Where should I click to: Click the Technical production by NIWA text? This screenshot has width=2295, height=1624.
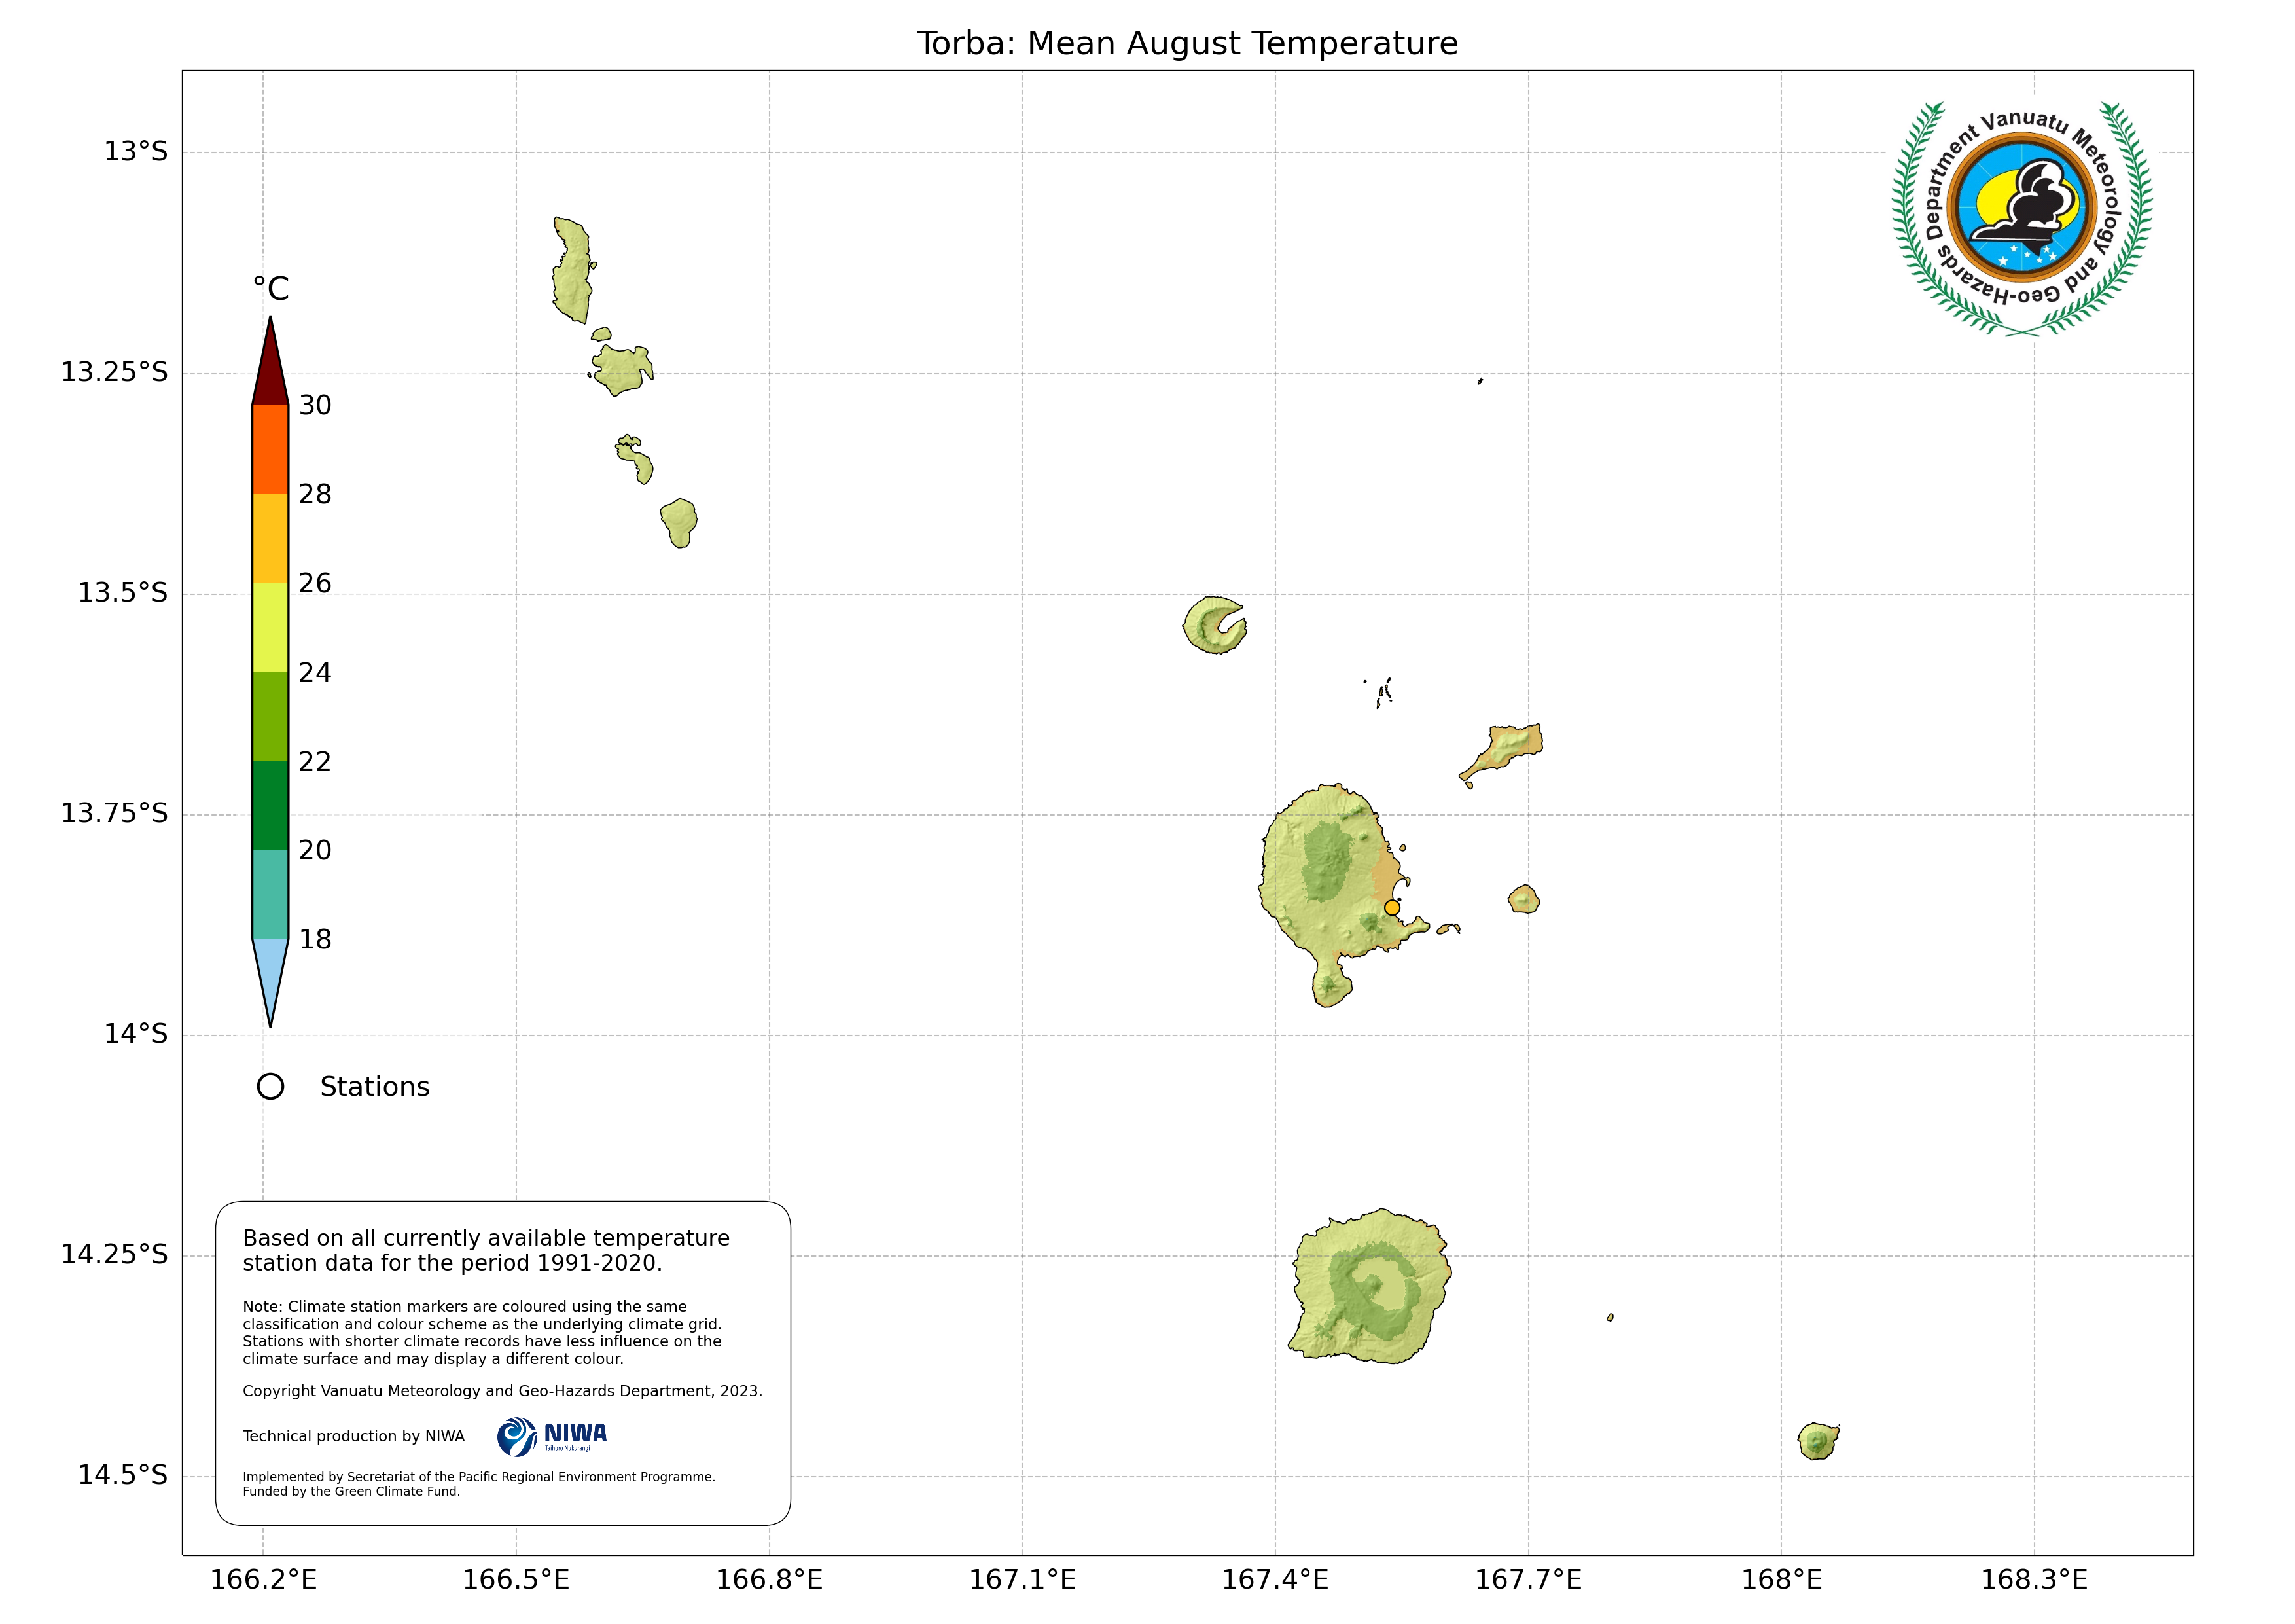tap(353, 1437)
